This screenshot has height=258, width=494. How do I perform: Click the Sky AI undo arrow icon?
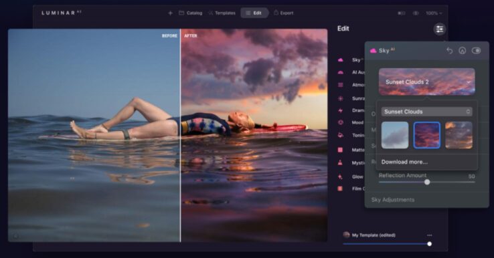449,50
